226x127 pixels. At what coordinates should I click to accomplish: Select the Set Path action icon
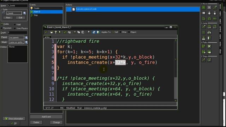[203, 46]
